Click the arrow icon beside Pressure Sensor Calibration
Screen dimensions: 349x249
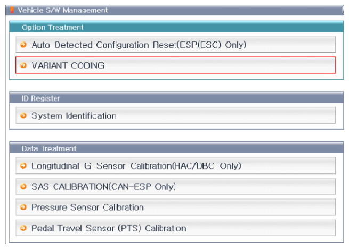point(23,207)
